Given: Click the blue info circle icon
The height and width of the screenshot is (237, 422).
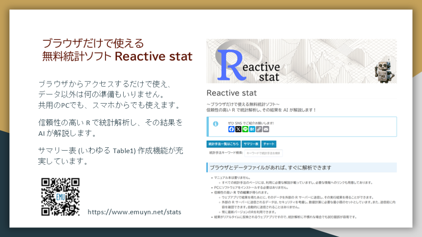Looking at the screenshot, I should click(216, 124).
